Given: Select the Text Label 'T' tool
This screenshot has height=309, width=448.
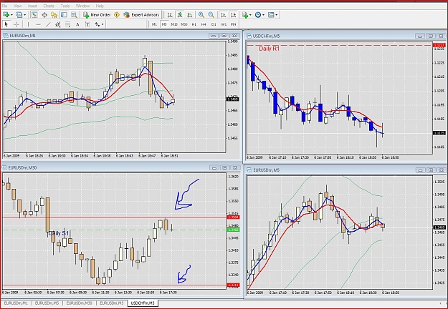Looking at the screenshot, I should 87,24.
